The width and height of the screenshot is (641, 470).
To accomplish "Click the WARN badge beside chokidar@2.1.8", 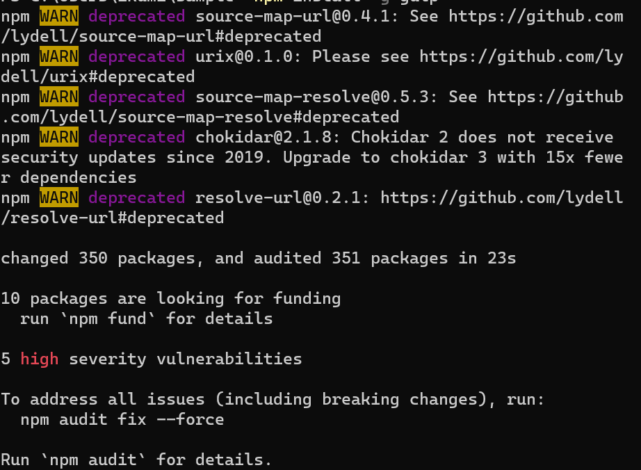I will pyautogui.click(x=59, y=137).
